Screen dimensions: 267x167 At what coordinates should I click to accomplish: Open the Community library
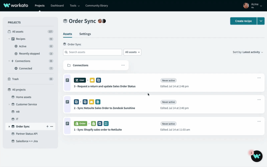click(96, 6)
